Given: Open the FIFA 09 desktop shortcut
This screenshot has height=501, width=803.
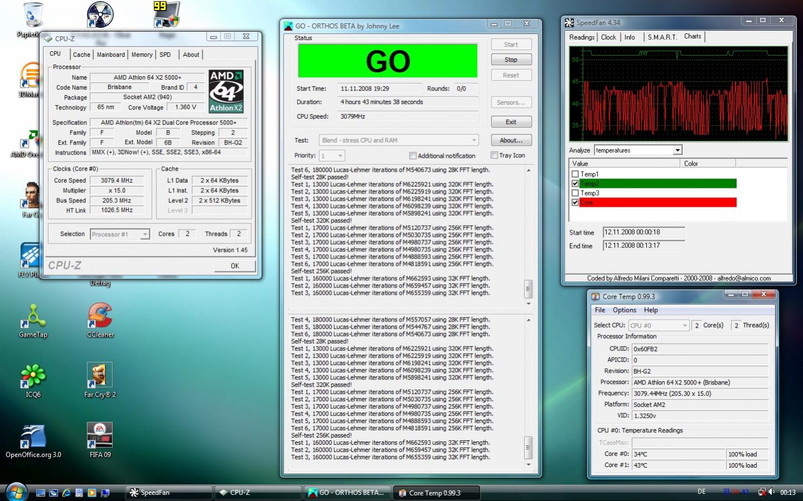Looking at the screenshot, I should click(100, 436).
